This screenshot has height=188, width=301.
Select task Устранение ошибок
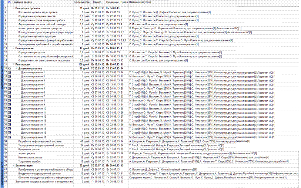click(x=29, y=161)
